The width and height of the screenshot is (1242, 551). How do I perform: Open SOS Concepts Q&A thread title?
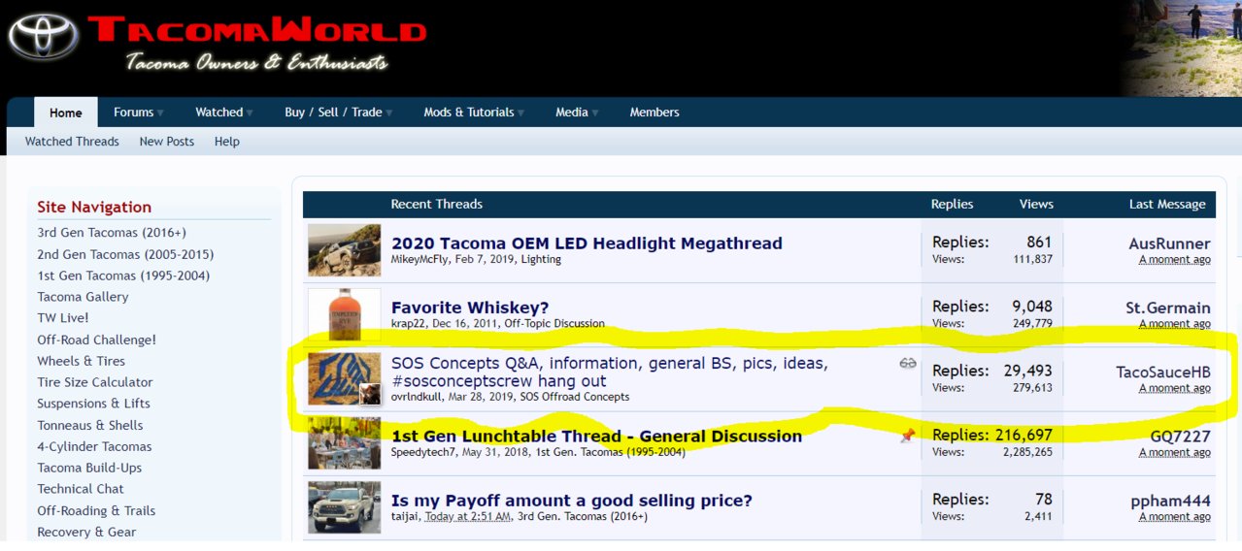coord(610,373)
